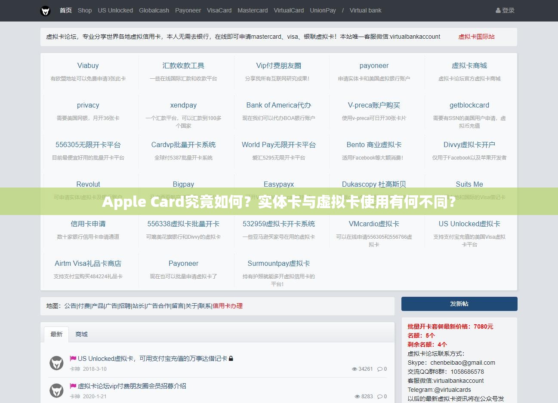
Task: Open Bank of America代办 category
Action: (x=279, y=105)
